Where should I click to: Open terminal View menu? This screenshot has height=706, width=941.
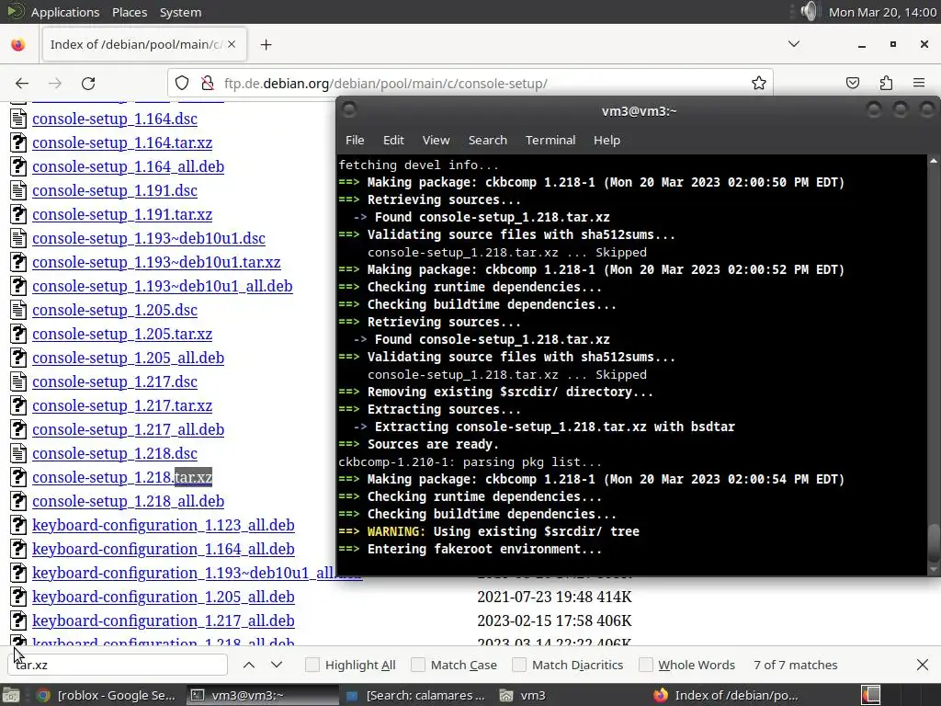pyautogui.click(x=436, y=140)
